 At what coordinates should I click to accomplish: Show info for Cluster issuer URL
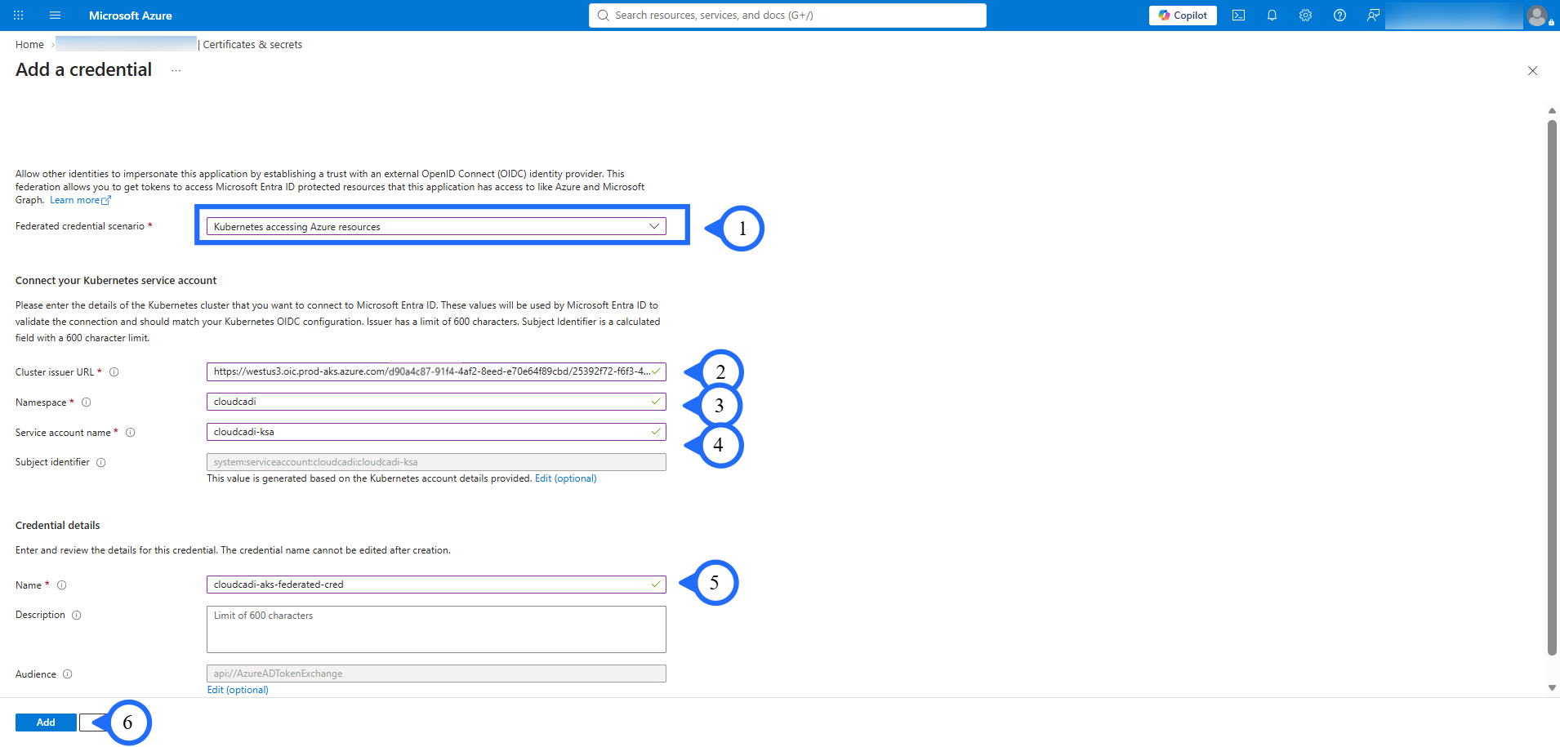point(114,372)
